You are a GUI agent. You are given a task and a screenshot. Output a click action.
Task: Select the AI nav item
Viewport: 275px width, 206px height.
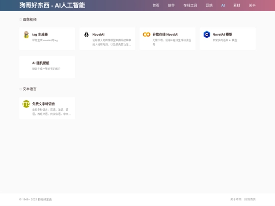(223, 6)
